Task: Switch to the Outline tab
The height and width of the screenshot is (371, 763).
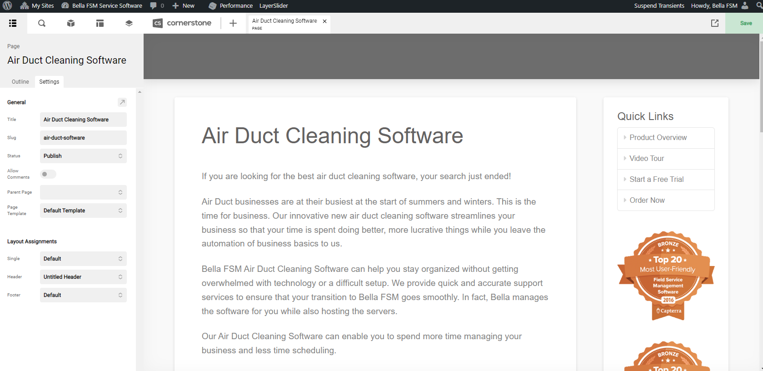Action: [x=20, y=82]
